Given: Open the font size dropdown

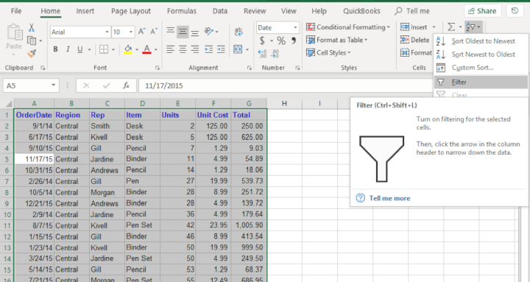Looking at the screenshot, I should pyautogui.click(x=131, y=32).
